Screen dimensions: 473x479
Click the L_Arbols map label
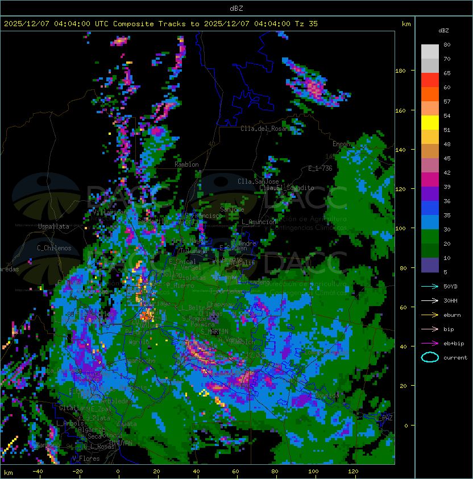[70, 423]
